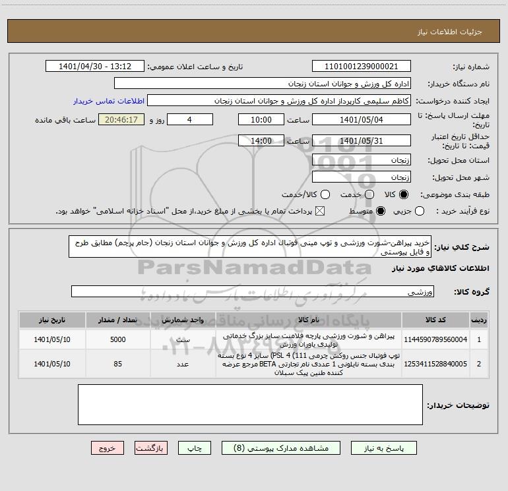This screenshot has height=491, width=508.
Task: Click the unit cell ست
Action: click(183, 339)
